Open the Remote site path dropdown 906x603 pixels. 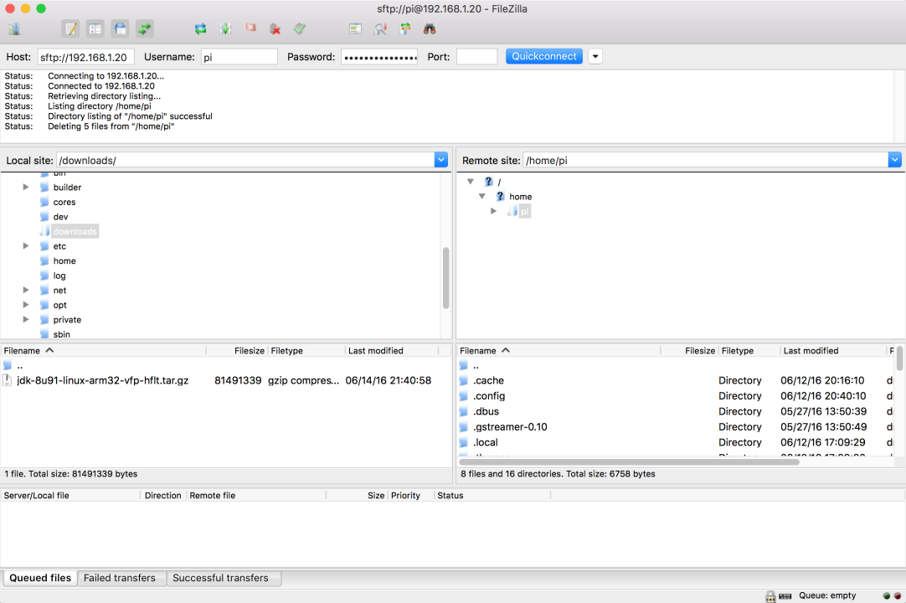click(x=894, y=160)
